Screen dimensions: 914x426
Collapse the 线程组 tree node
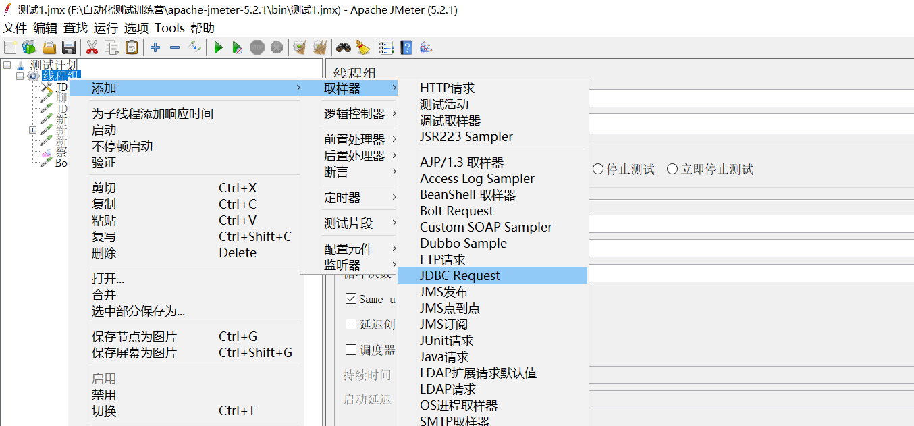(x=20, y=76)
